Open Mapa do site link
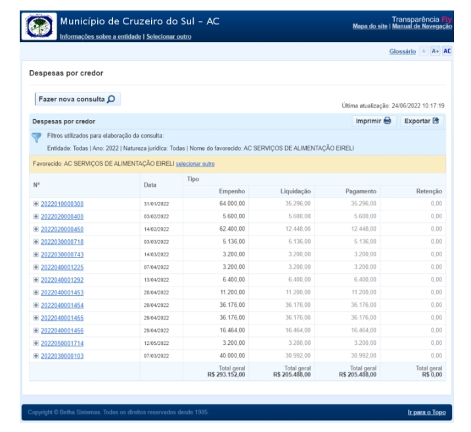This screenshot has height=432, width=471. [x=372, y=25]
